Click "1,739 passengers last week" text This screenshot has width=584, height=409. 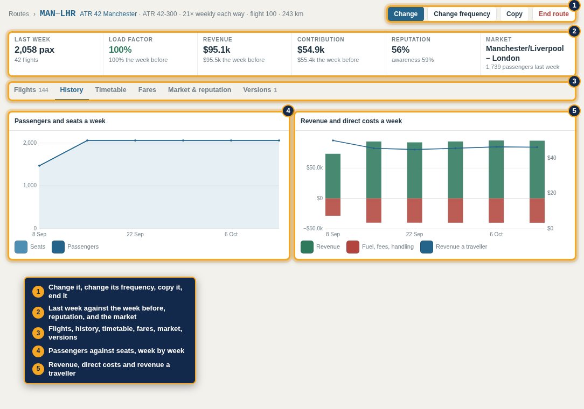pyautogui.click(x=522, y=67)
